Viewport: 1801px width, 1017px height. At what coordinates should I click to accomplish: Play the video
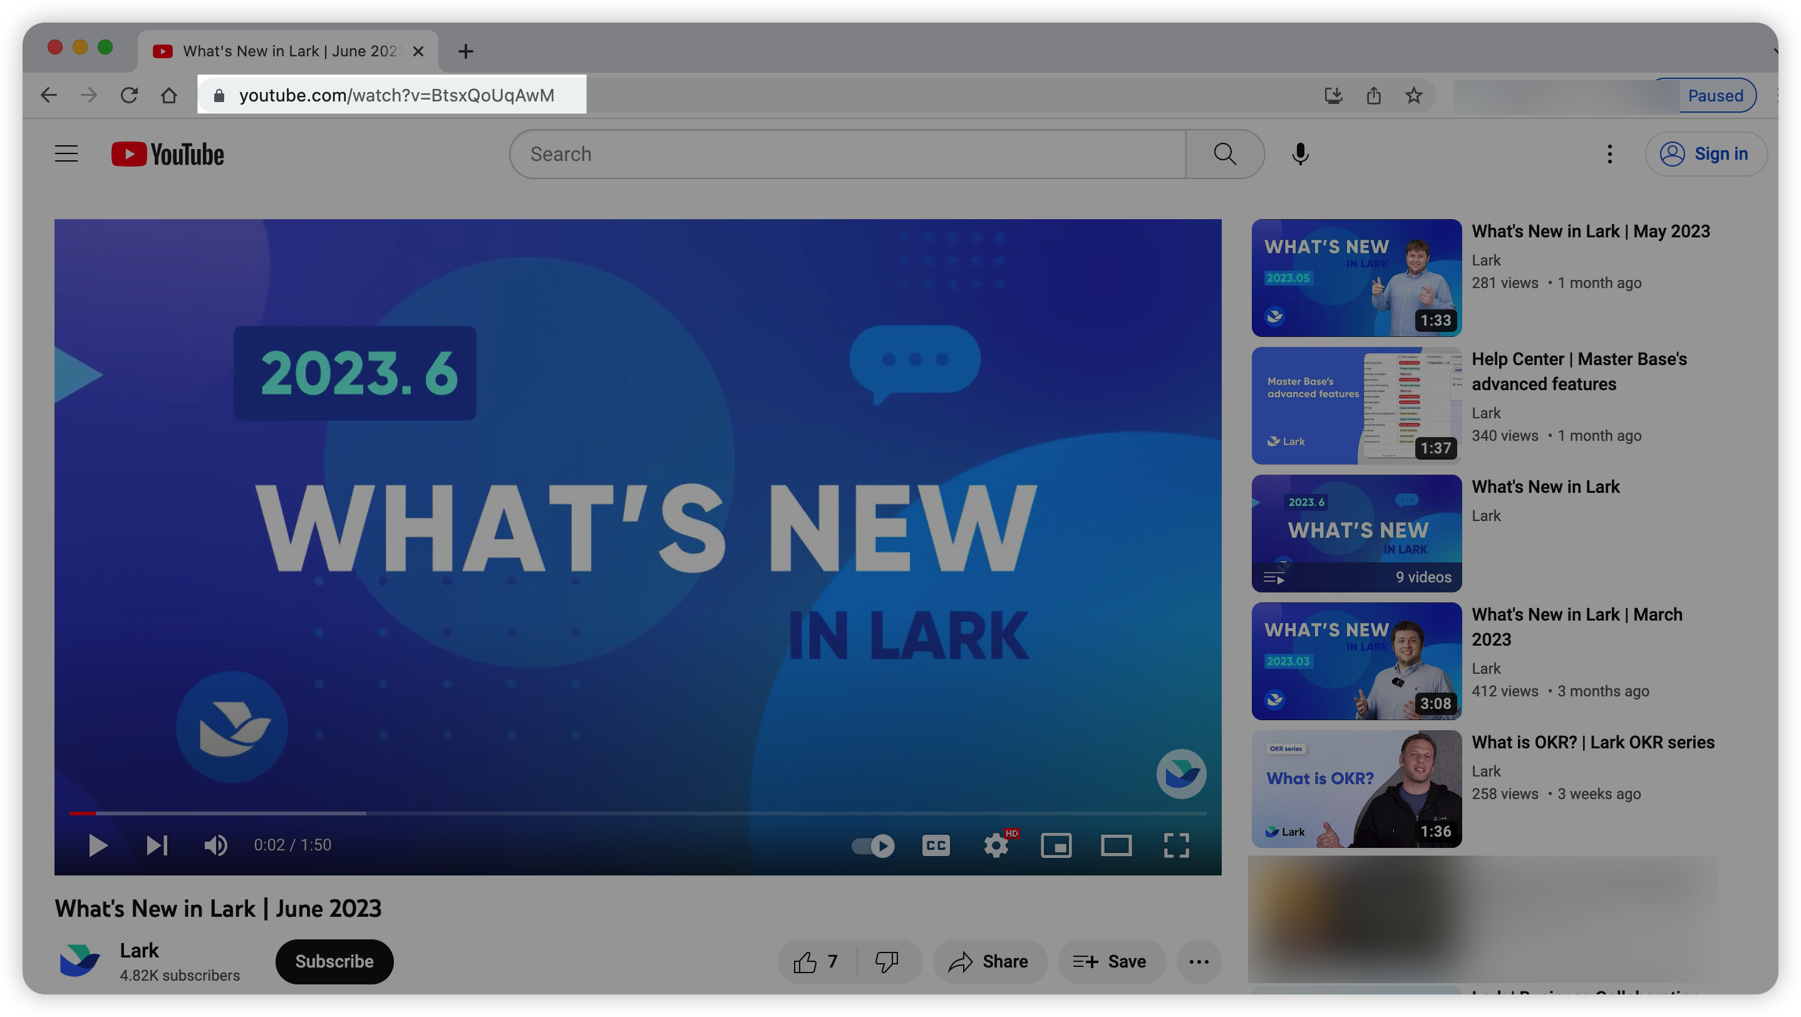click(98, 845)
